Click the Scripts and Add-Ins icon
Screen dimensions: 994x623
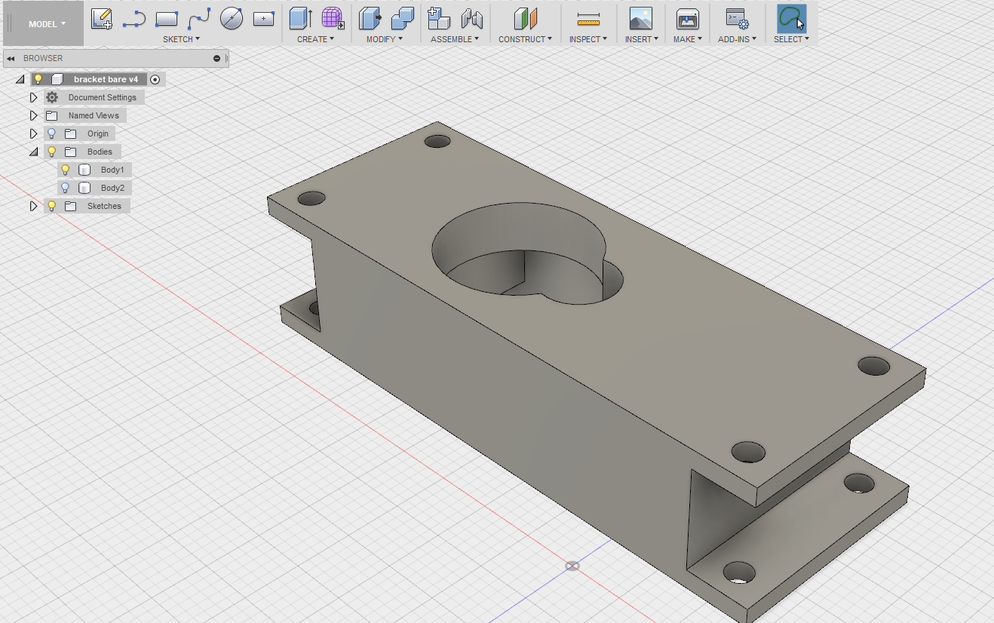point(736,18)
